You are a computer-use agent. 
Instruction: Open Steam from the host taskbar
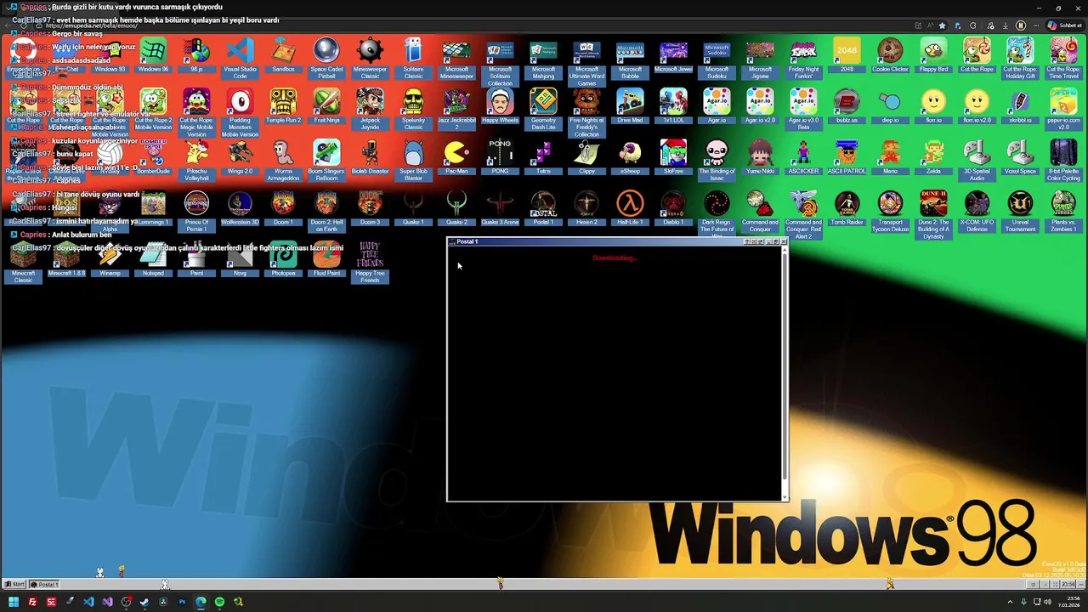(144, 602)
